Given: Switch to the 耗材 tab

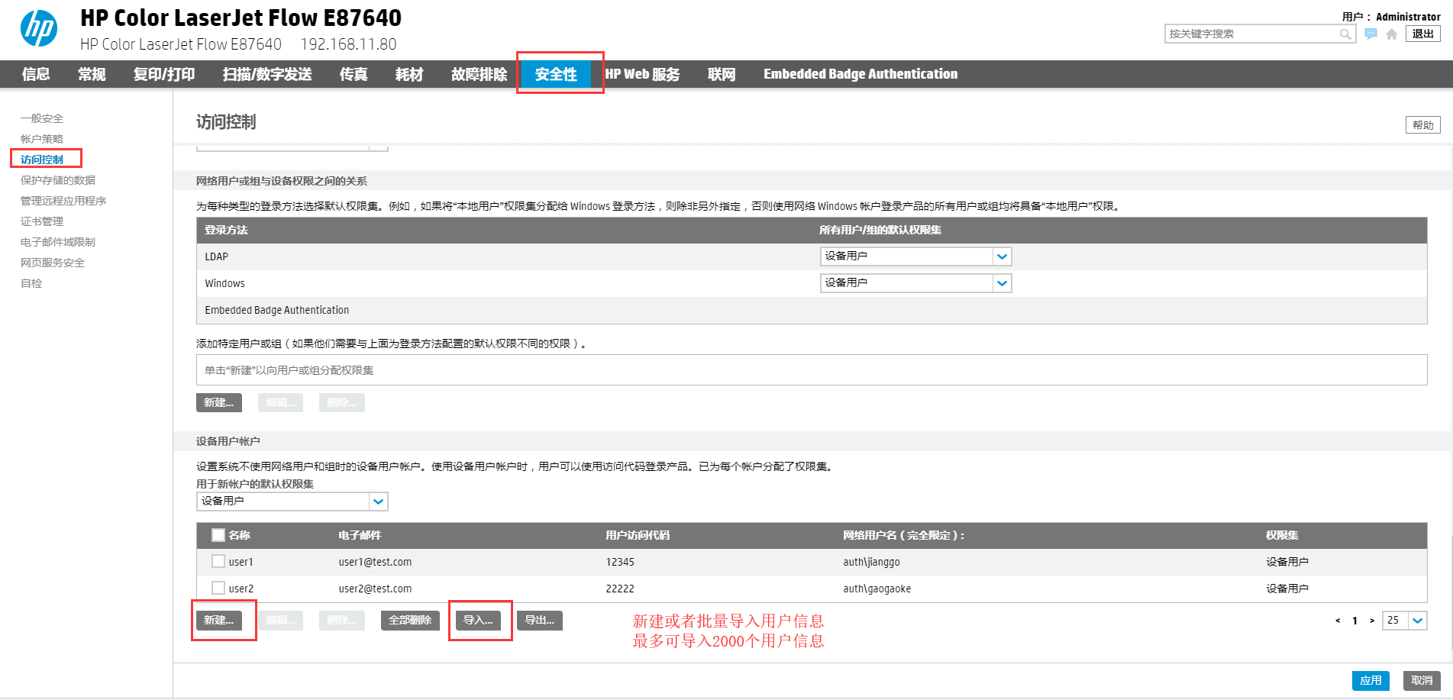Looking at the screenshot, I should click(409, 74).
